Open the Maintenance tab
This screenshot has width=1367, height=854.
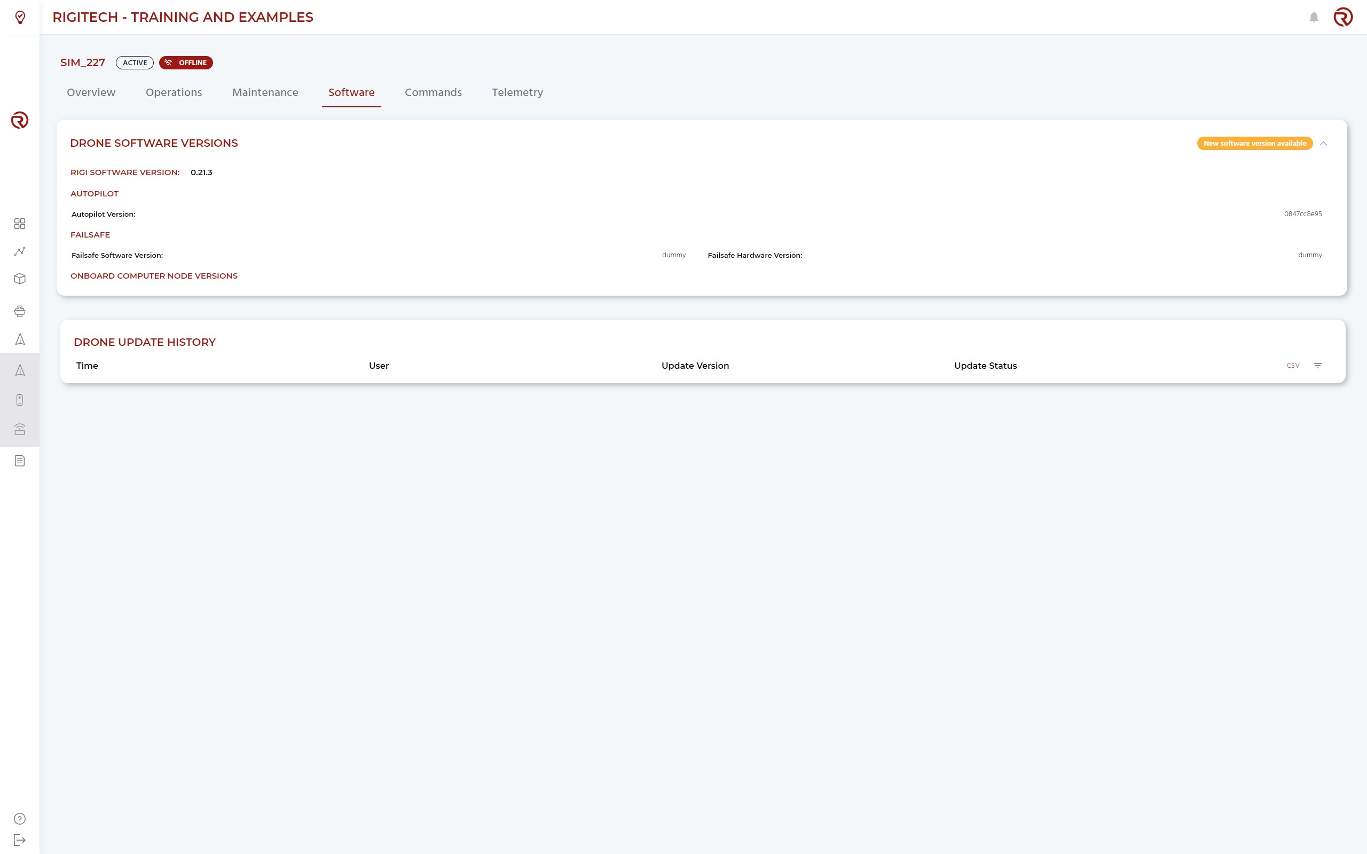pos(265,92)
